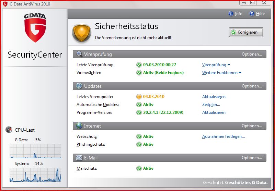Click the Phishingschutz label
The height and width of the screenshot is (191, 275).
(x=91, y=144)
